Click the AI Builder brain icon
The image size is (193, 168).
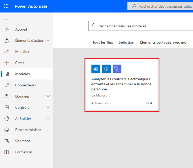tap(7, 119)
